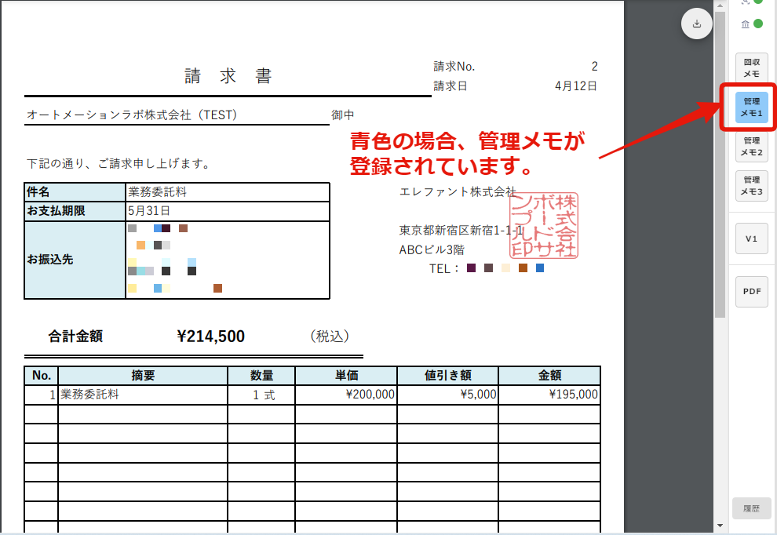Open the 履歴 history button

click(751, 509)
